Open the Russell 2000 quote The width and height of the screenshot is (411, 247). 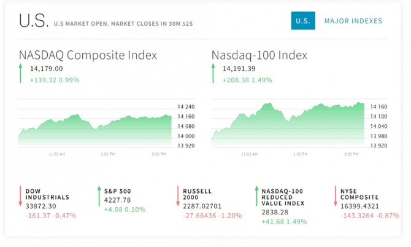pyautogui.click(x=196, y=195)
